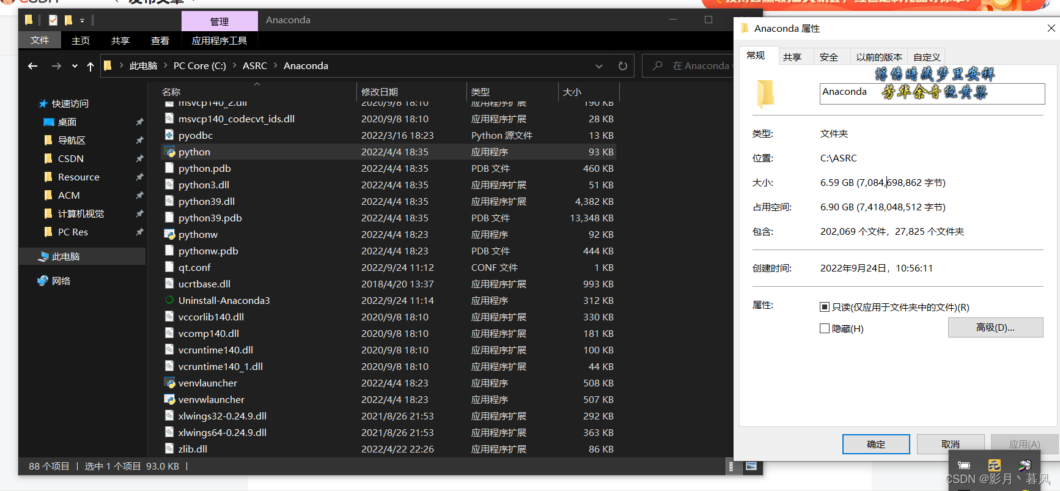Click the venvlauncher application icon
This screenshot has height=491, width=1060.
click(169, 383)
